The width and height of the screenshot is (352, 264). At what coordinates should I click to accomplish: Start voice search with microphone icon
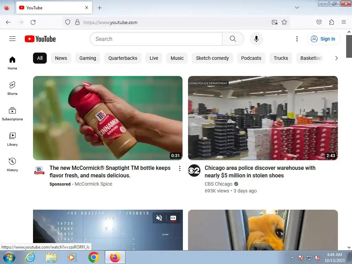coord(256,39)
